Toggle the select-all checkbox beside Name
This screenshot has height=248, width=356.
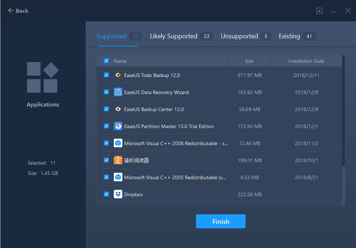coord(106,61)
